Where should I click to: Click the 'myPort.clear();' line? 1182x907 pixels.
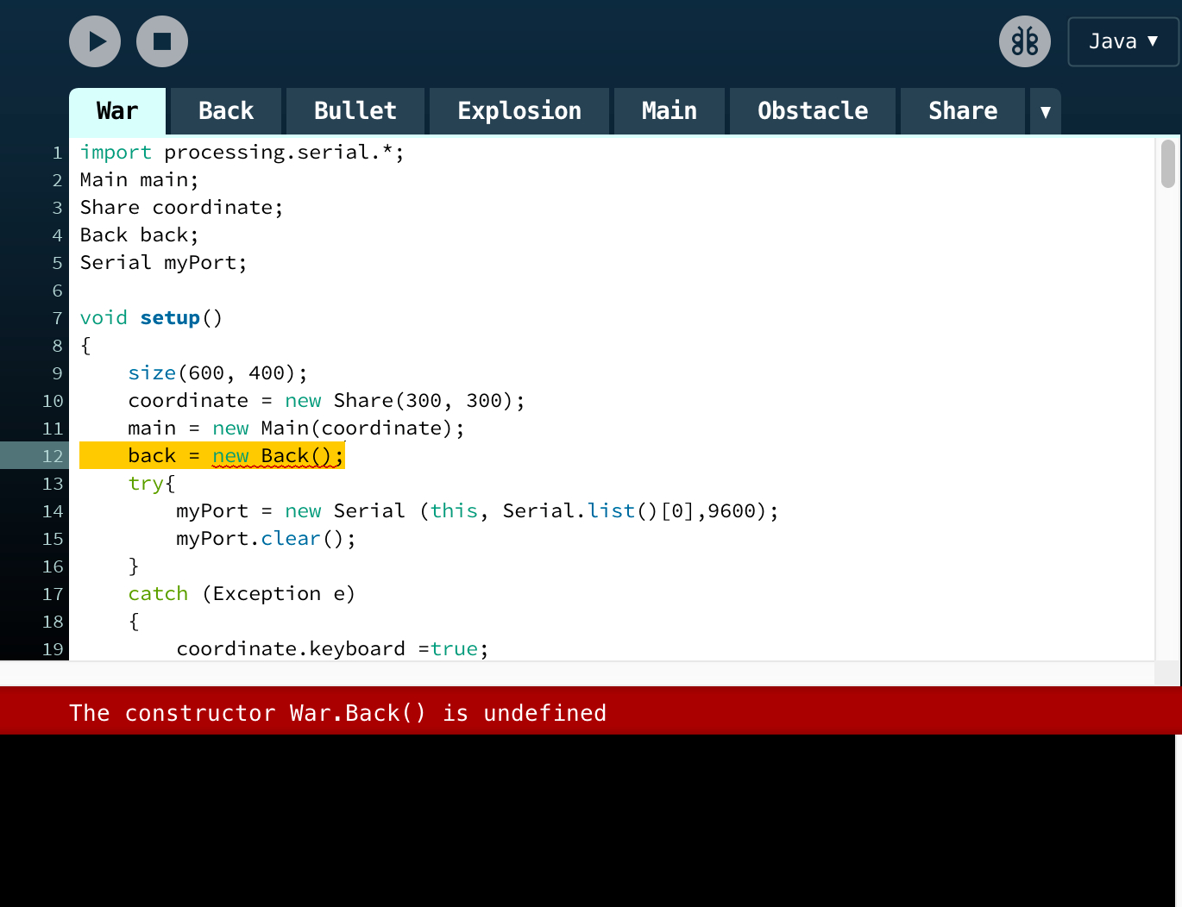pyautogui.click(x=266, y=539)
